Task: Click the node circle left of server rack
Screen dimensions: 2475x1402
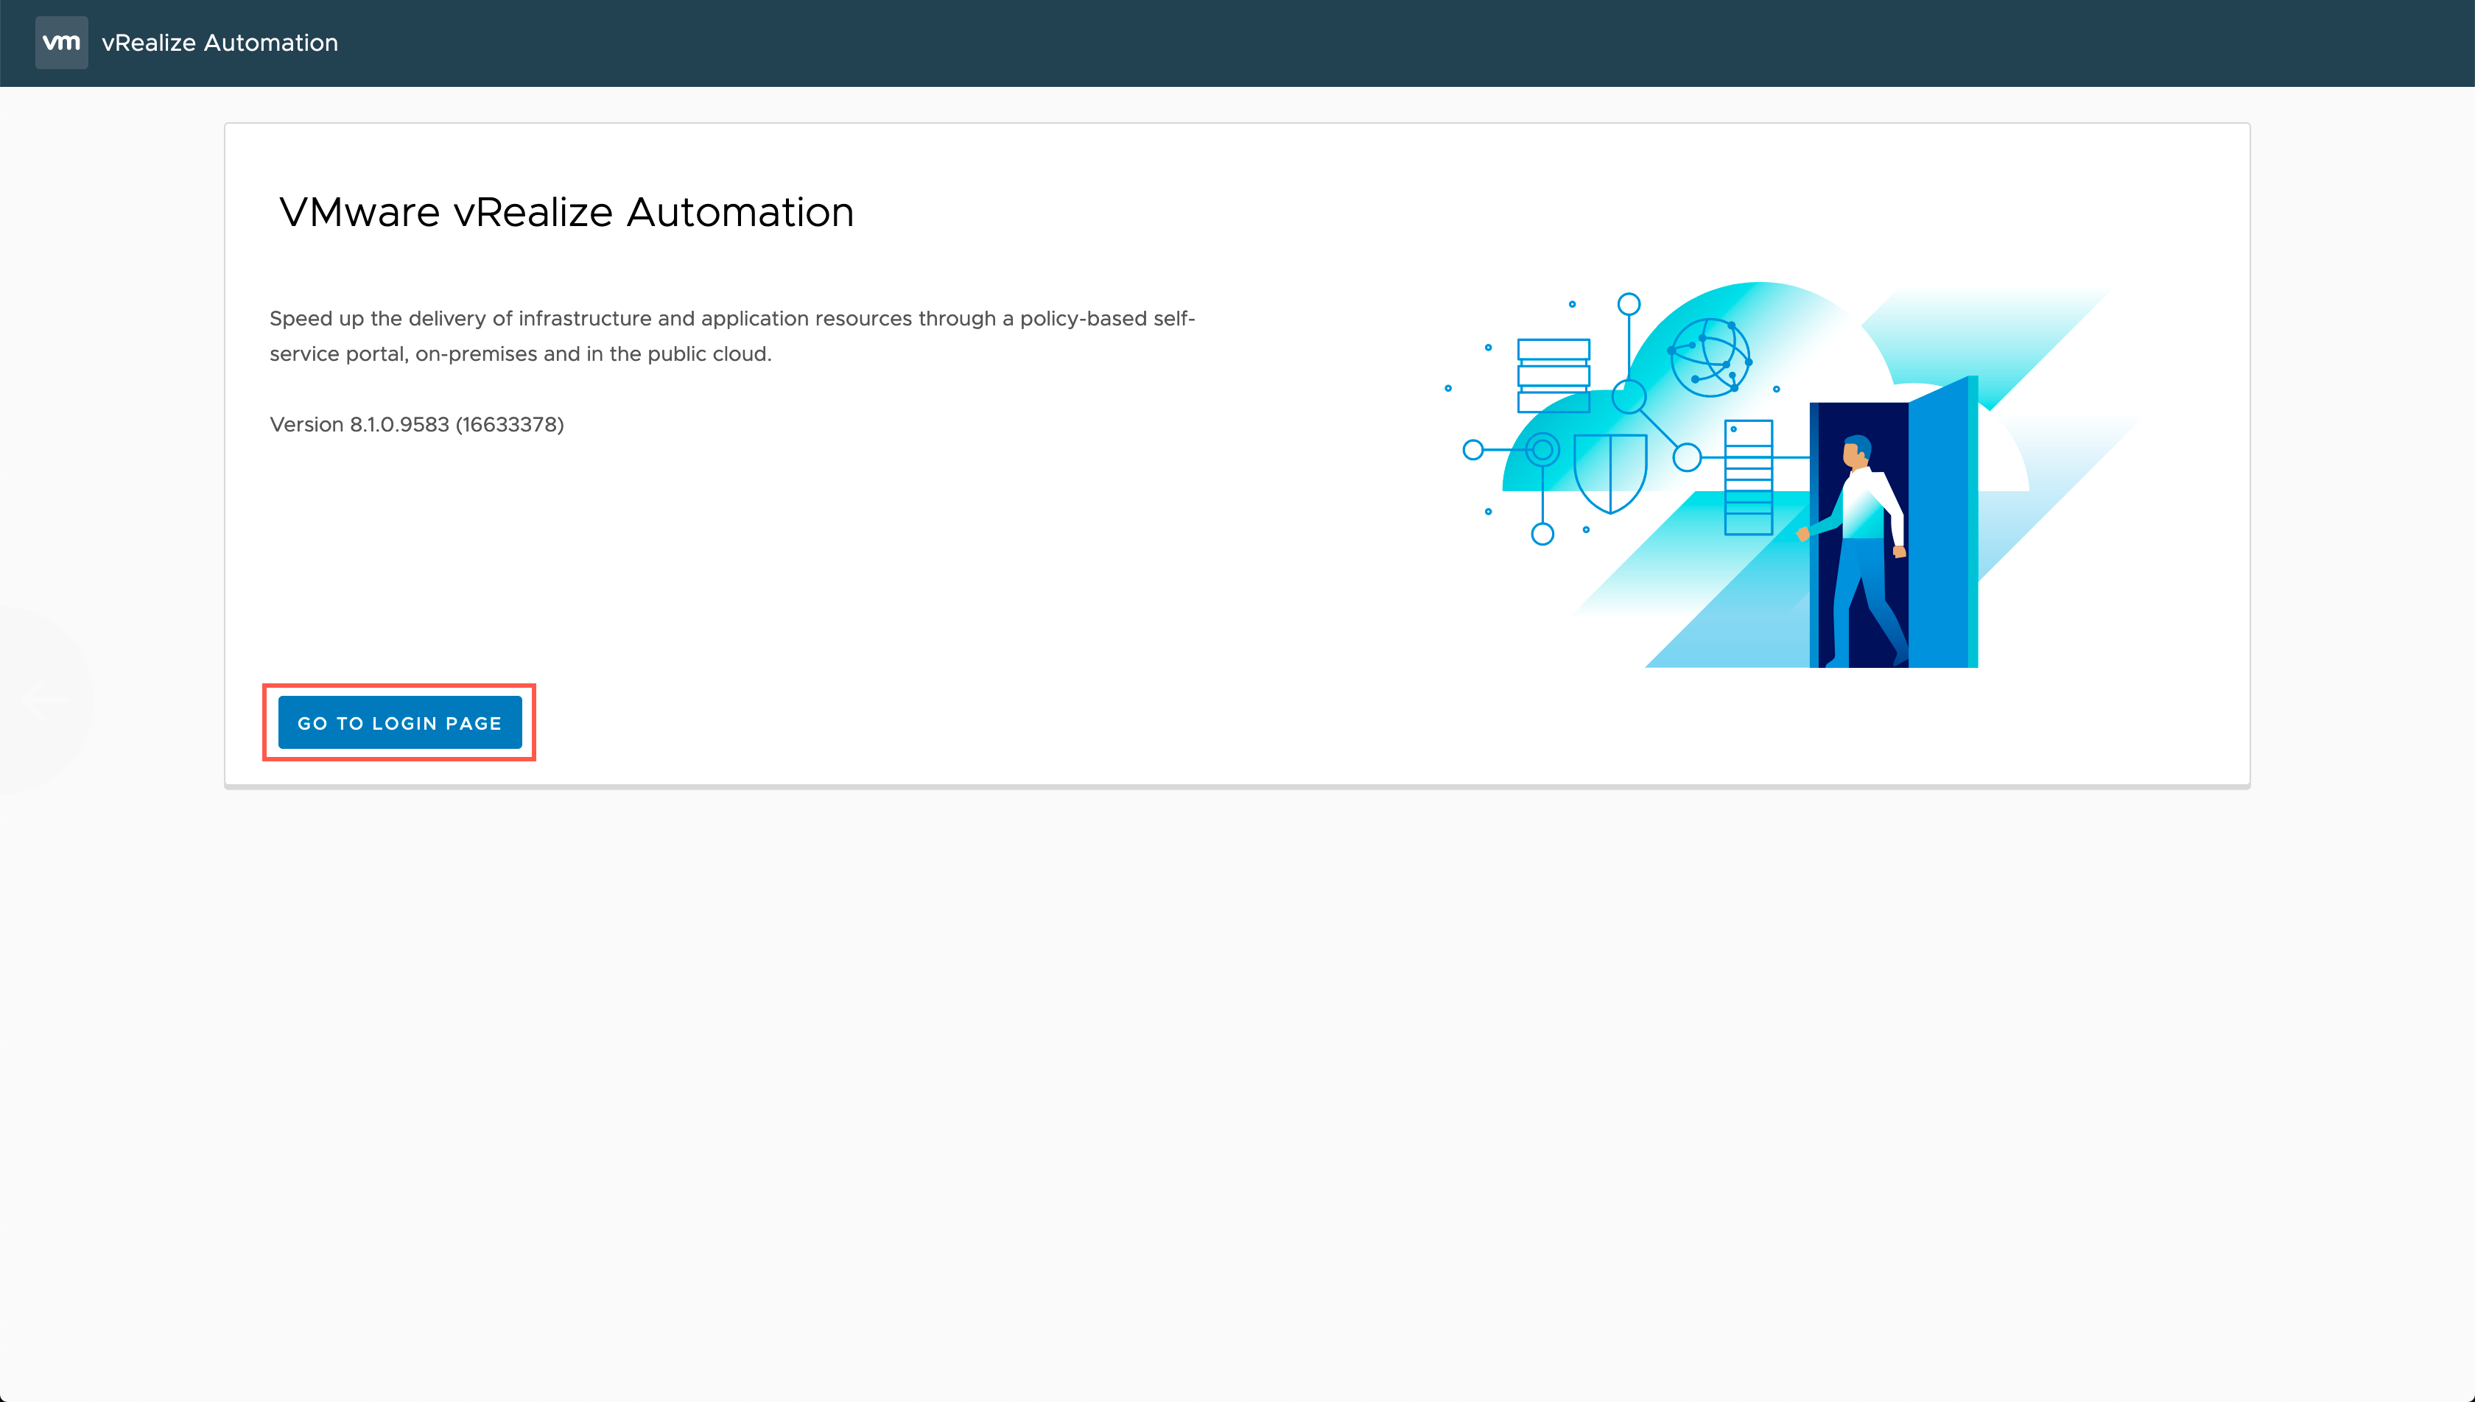Action: pos(1686,457)
